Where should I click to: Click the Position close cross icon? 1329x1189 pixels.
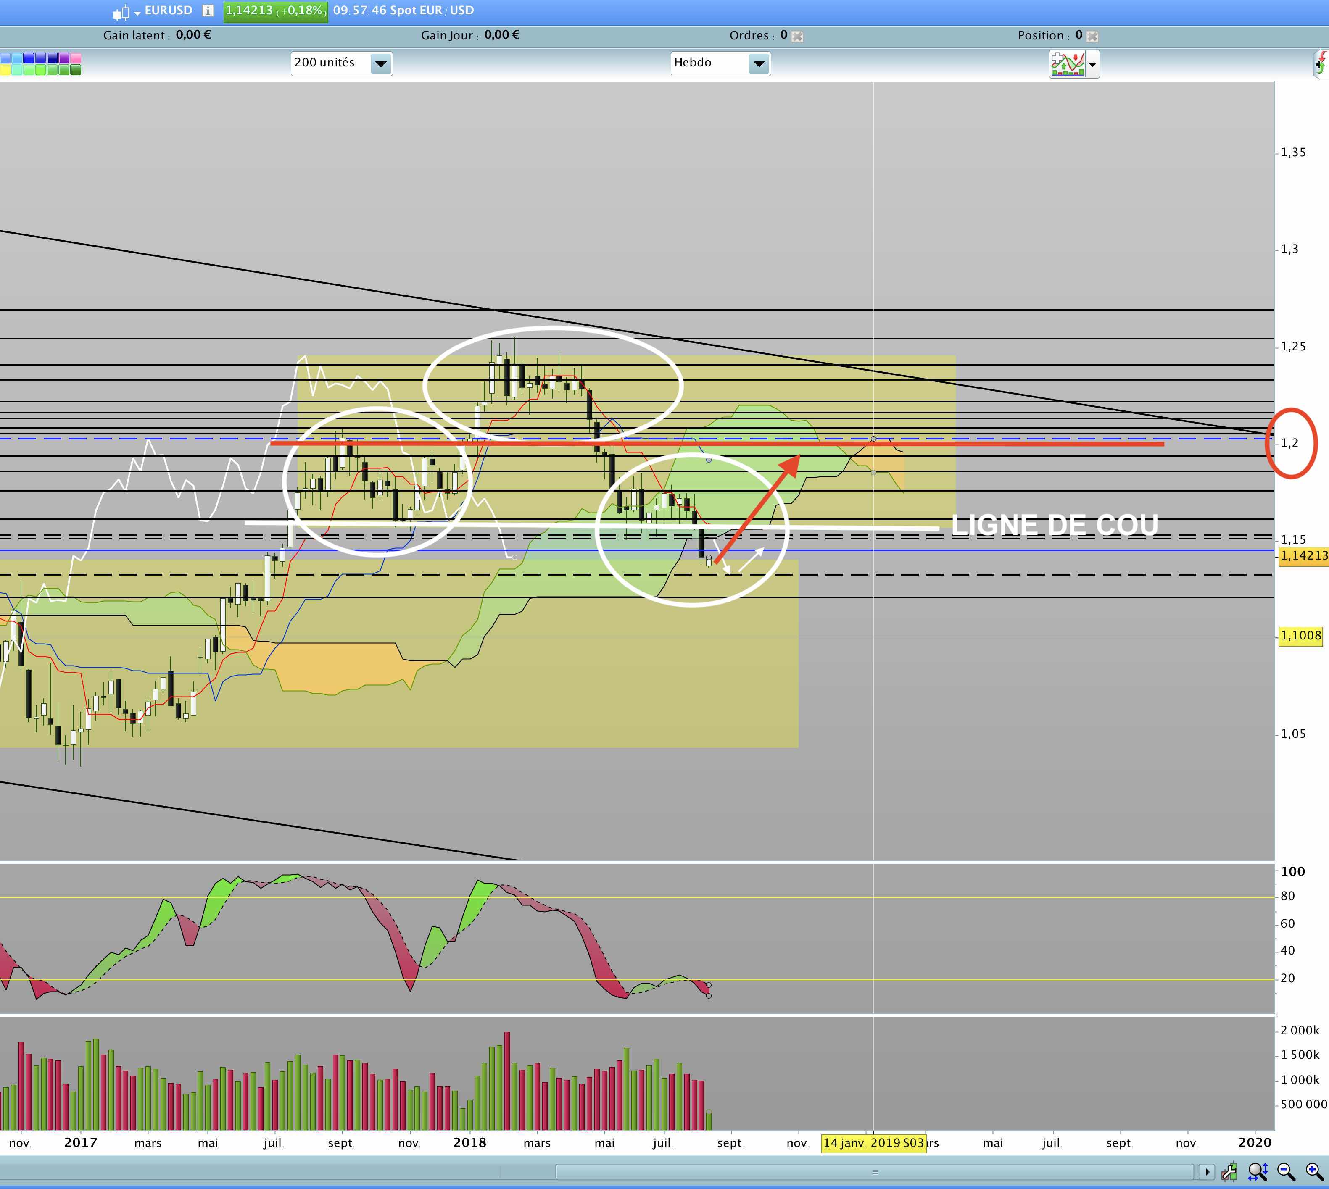[1092, 37]
